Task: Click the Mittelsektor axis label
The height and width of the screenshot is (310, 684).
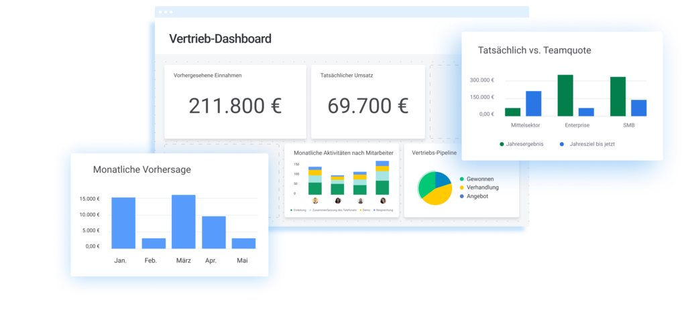Action: coord(526,125)
